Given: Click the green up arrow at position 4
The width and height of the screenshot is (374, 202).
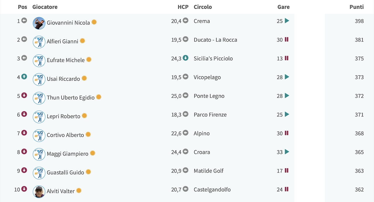Looking at the screenshot, I should pos(24,77).
